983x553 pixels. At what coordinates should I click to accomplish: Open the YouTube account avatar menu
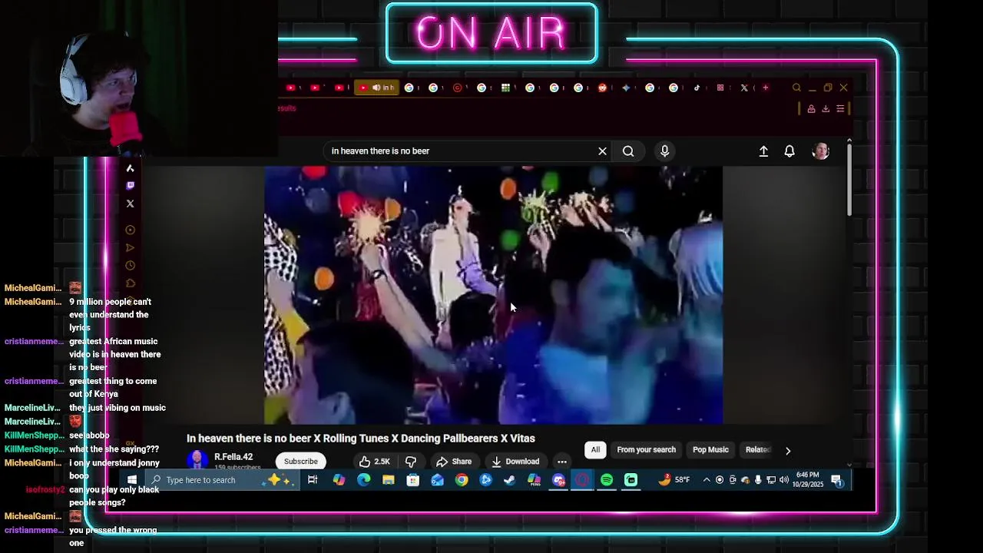point(820,151)
